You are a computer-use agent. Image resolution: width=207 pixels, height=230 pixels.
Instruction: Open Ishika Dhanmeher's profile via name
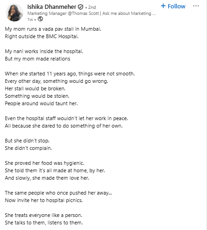(52, 7)
